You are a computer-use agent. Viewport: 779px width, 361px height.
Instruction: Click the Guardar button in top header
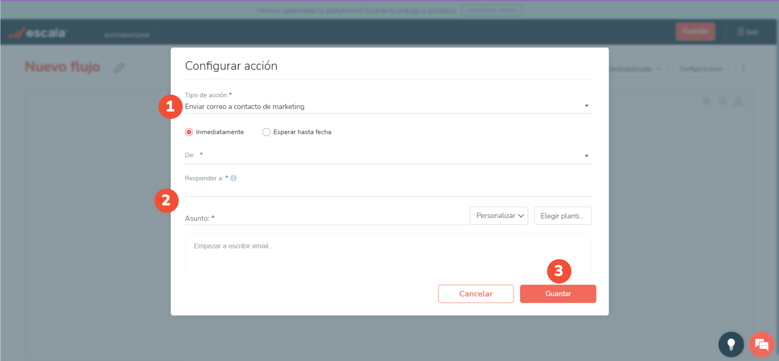pos(695,32)
